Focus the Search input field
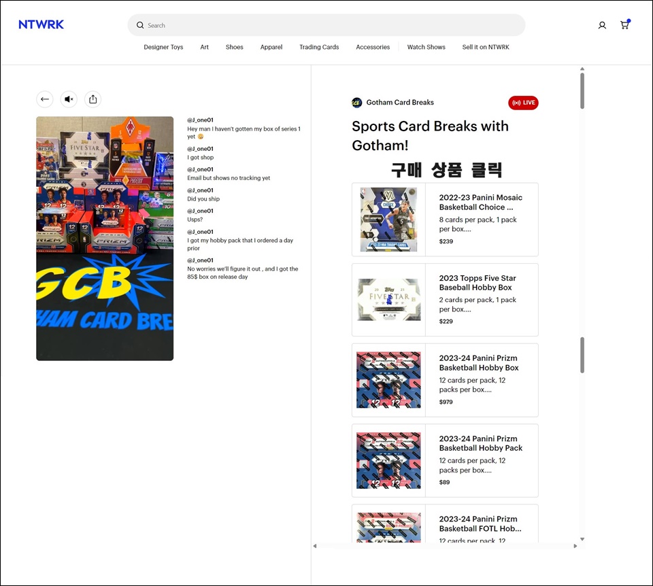The height and width of the screenshot is (586, 653). point(326,25)
